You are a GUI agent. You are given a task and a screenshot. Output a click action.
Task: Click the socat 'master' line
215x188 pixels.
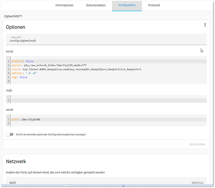coord(109,65)
